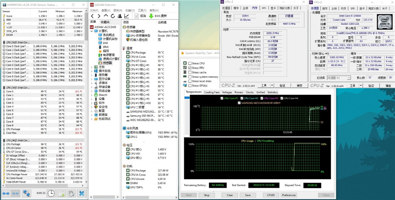Click the 报告 report toolbar icon
The image size is (395, 200).
coord(136,16)
